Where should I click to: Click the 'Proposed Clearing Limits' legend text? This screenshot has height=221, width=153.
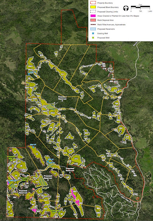click(108, 12)
